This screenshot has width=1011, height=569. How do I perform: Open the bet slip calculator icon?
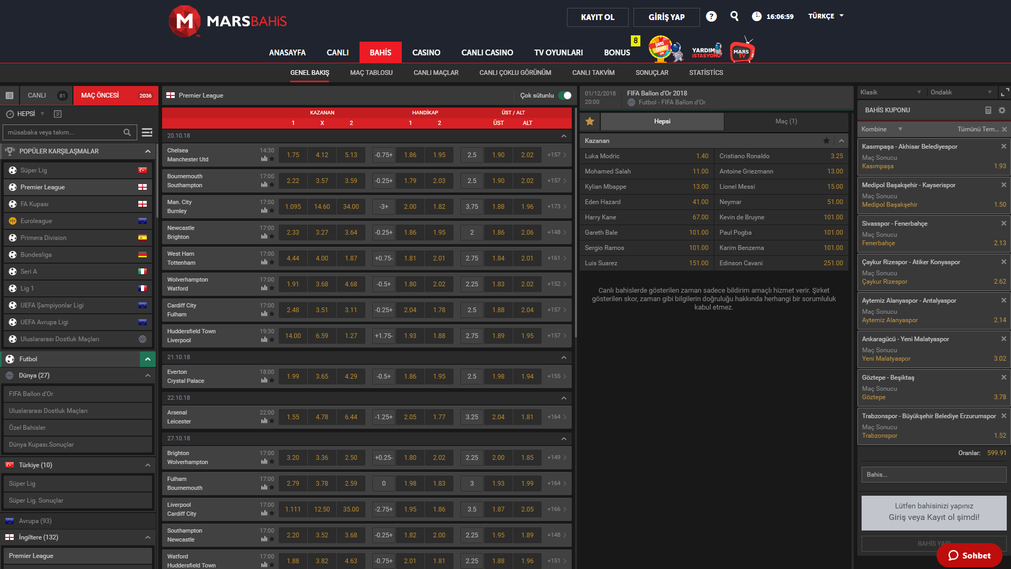(x=988, y=110)
